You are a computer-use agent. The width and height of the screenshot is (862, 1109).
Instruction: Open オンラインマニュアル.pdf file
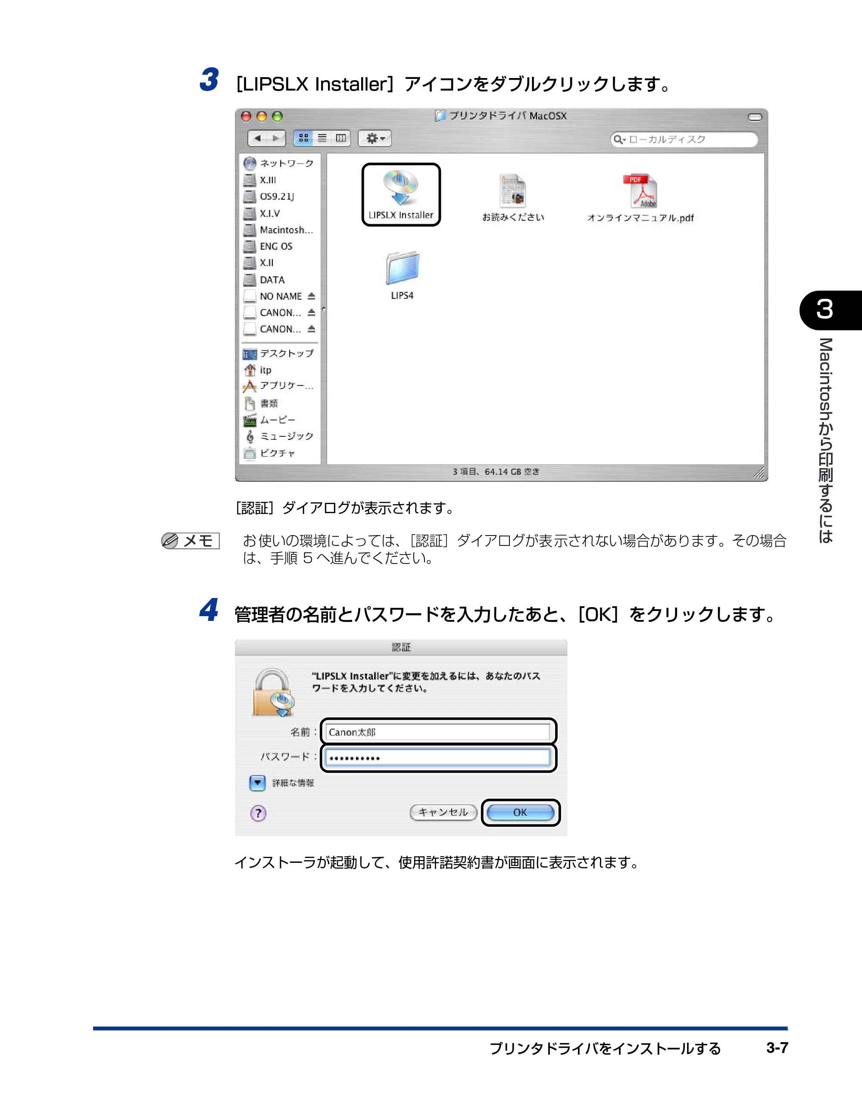640,197
